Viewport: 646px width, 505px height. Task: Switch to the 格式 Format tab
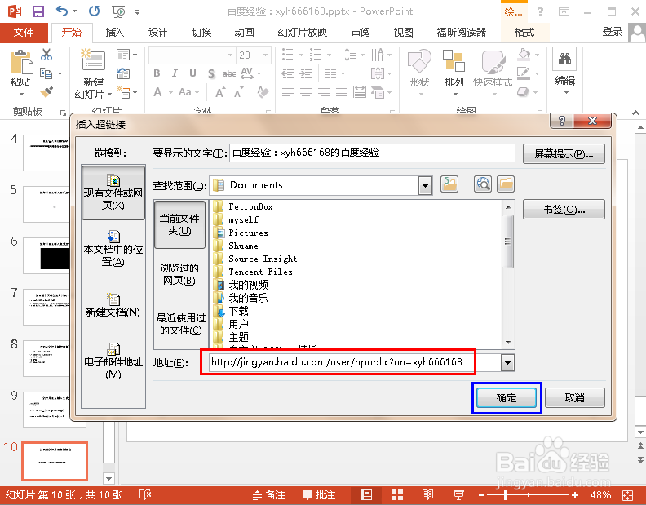[x=524, y=32]
